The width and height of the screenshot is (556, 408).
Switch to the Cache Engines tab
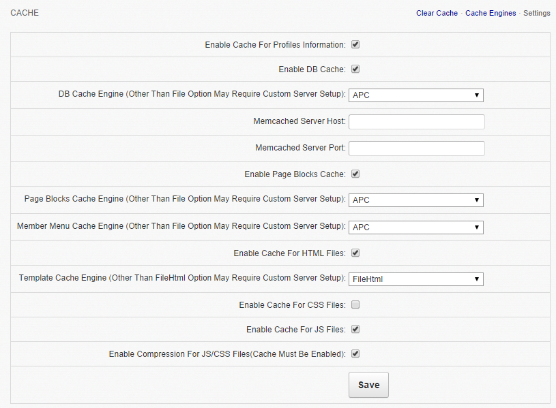(491, 13)
